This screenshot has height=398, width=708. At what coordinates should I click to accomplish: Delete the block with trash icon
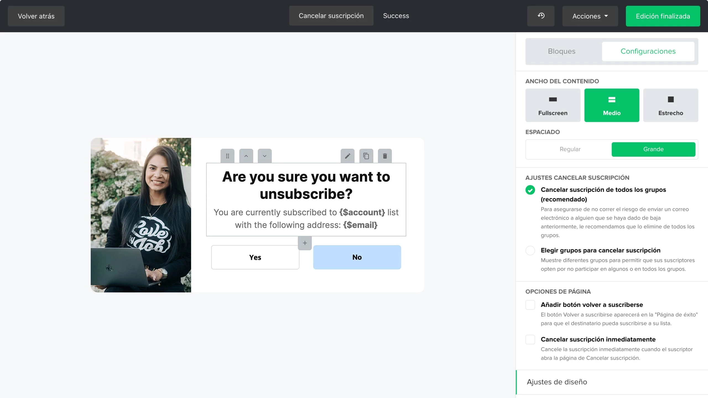[x=385, y=156]
